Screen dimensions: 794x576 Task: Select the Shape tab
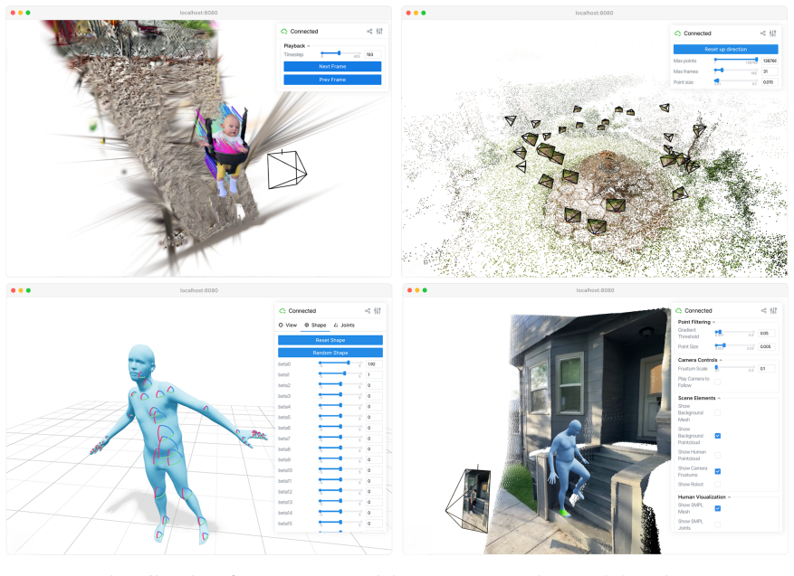(315, 326)
